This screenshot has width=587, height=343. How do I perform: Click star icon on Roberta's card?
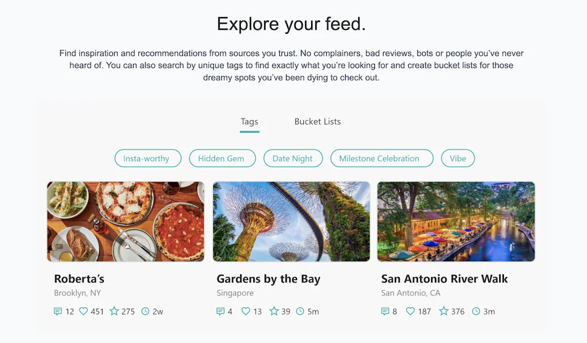[x=114, y=312]
